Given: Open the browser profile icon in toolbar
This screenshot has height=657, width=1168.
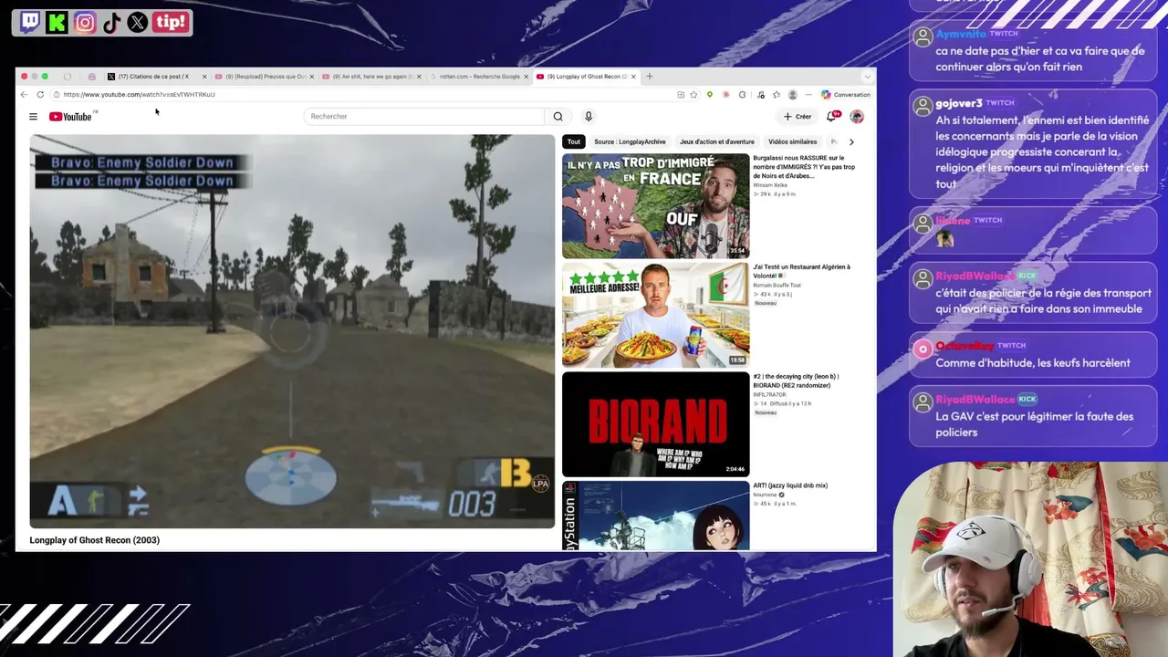Looking at the screenshot, I should 792,95.
